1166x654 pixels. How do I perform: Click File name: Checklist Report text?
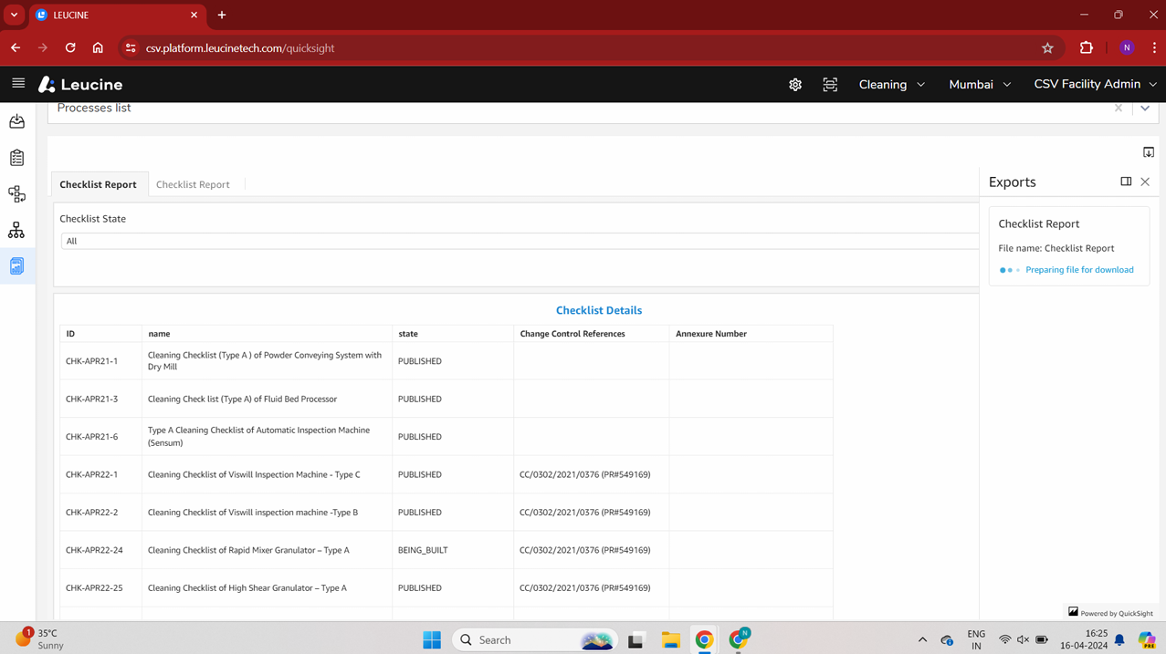coord(1056,248)
